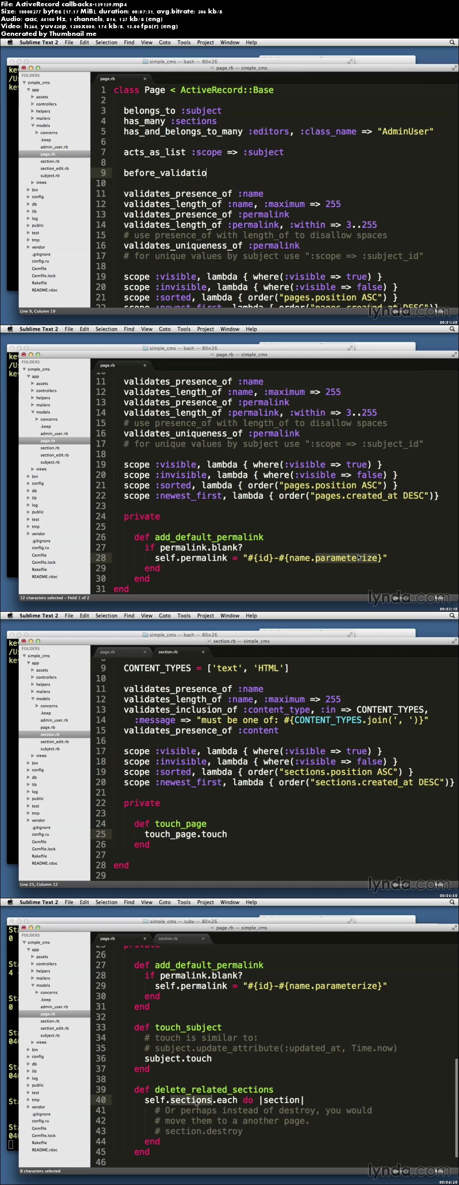Expand db folder in the 00:04:50 frame

tap(29, 777)
